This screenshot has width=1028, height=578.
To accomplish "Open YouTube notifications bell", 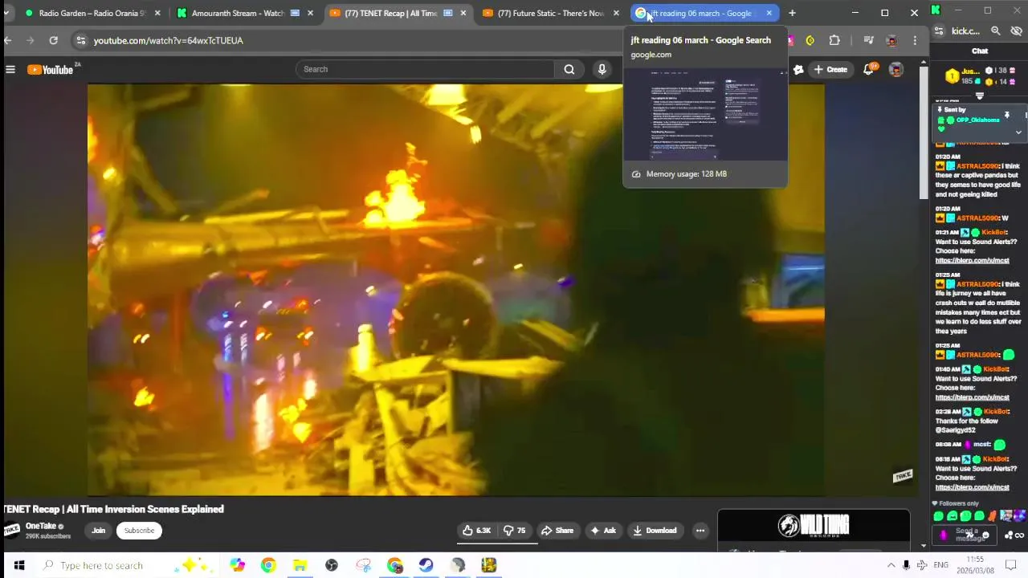I will click(868, 70).
